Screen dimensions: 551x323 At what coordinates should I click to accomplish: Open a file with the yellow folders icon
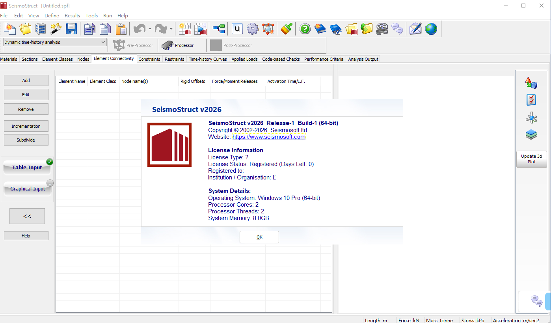(x=25, y=29)
